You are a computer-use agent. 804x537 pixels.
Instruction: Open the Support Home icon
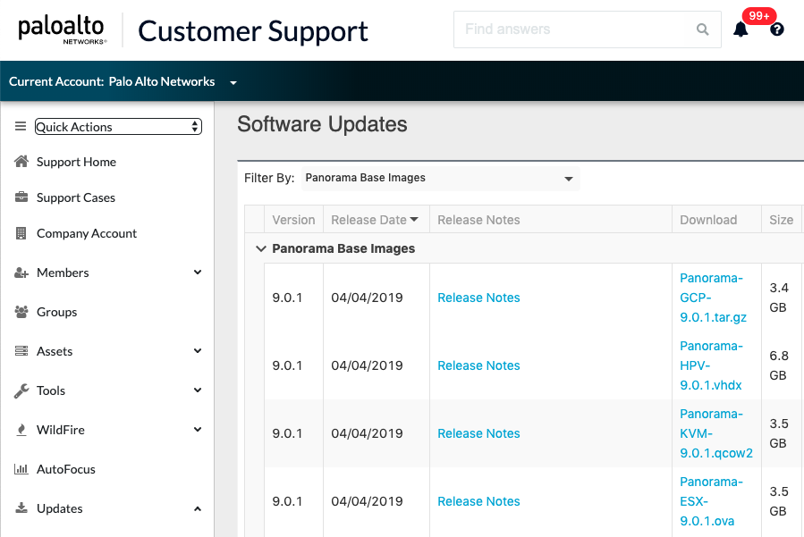tap(20, 162)
